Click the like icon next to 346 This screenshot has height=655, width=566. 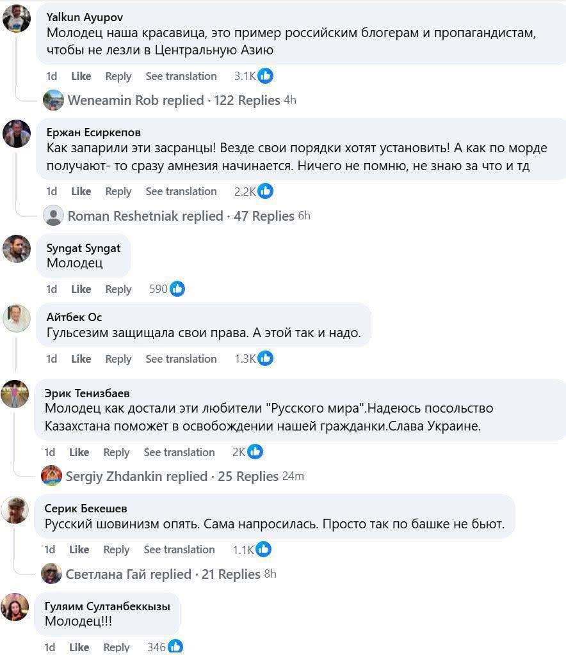tap(175, 647)
